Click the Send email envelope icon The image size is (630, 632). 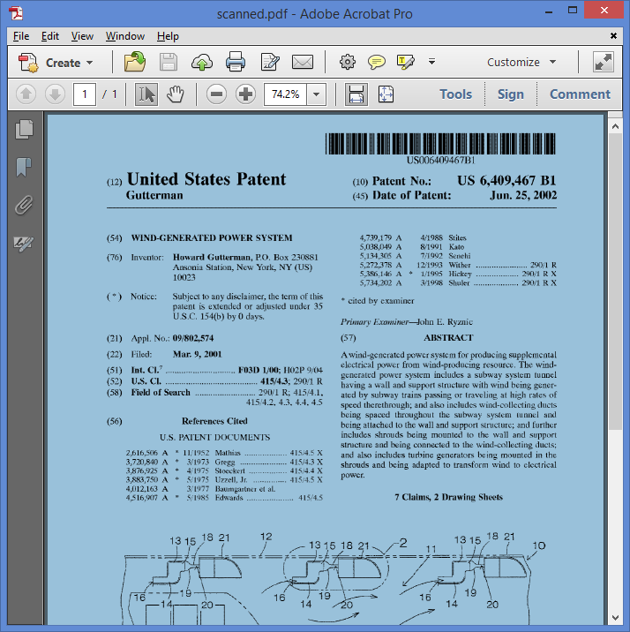(x=303, y=63)
